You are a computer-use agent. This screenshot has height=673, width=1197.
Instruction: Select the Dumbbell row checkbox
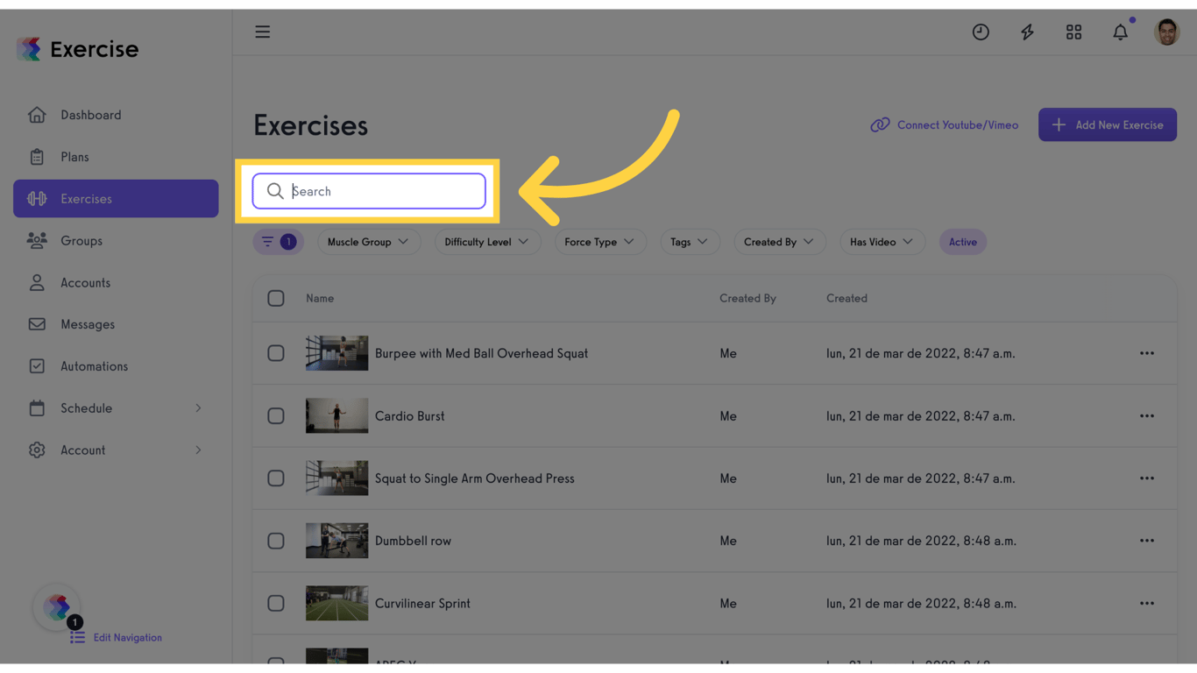(276, 541)
